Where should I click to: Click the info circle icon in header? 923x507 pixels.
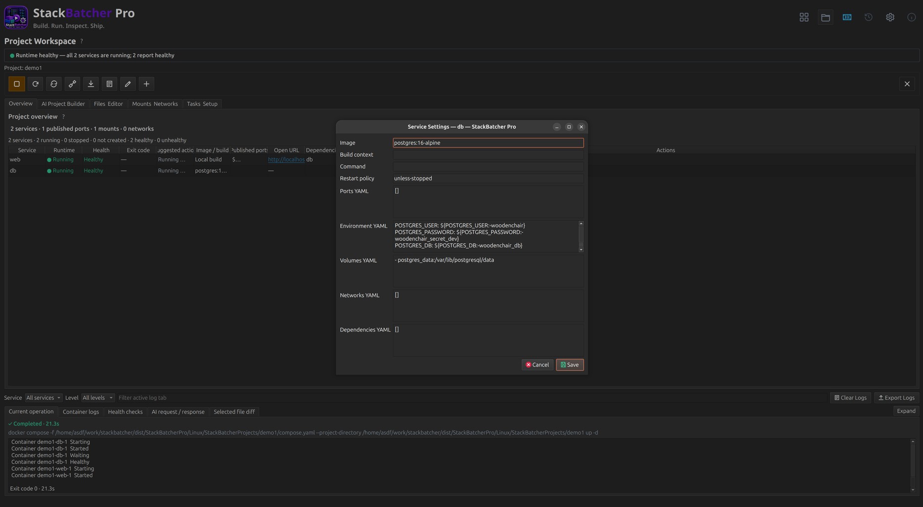pos(912,17)
